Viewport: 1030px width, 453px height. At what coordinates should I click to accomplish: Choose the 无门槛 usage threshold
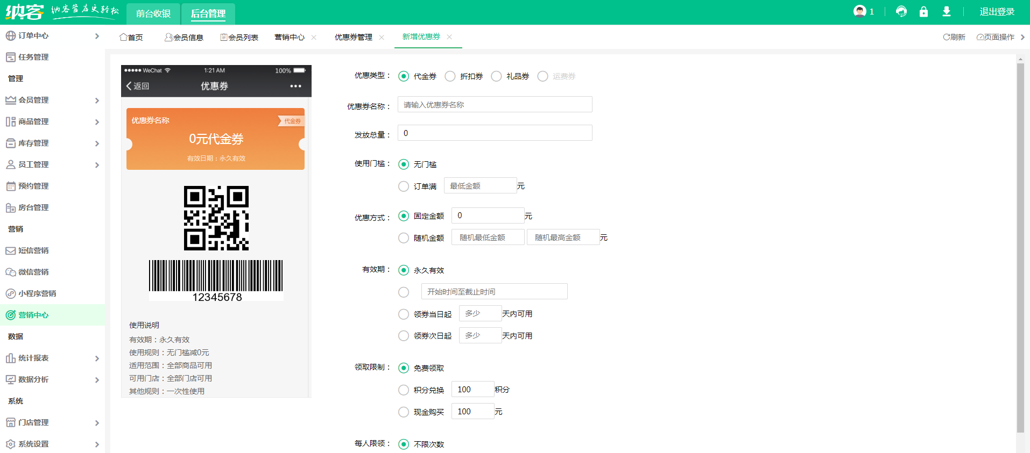[404, 164]
